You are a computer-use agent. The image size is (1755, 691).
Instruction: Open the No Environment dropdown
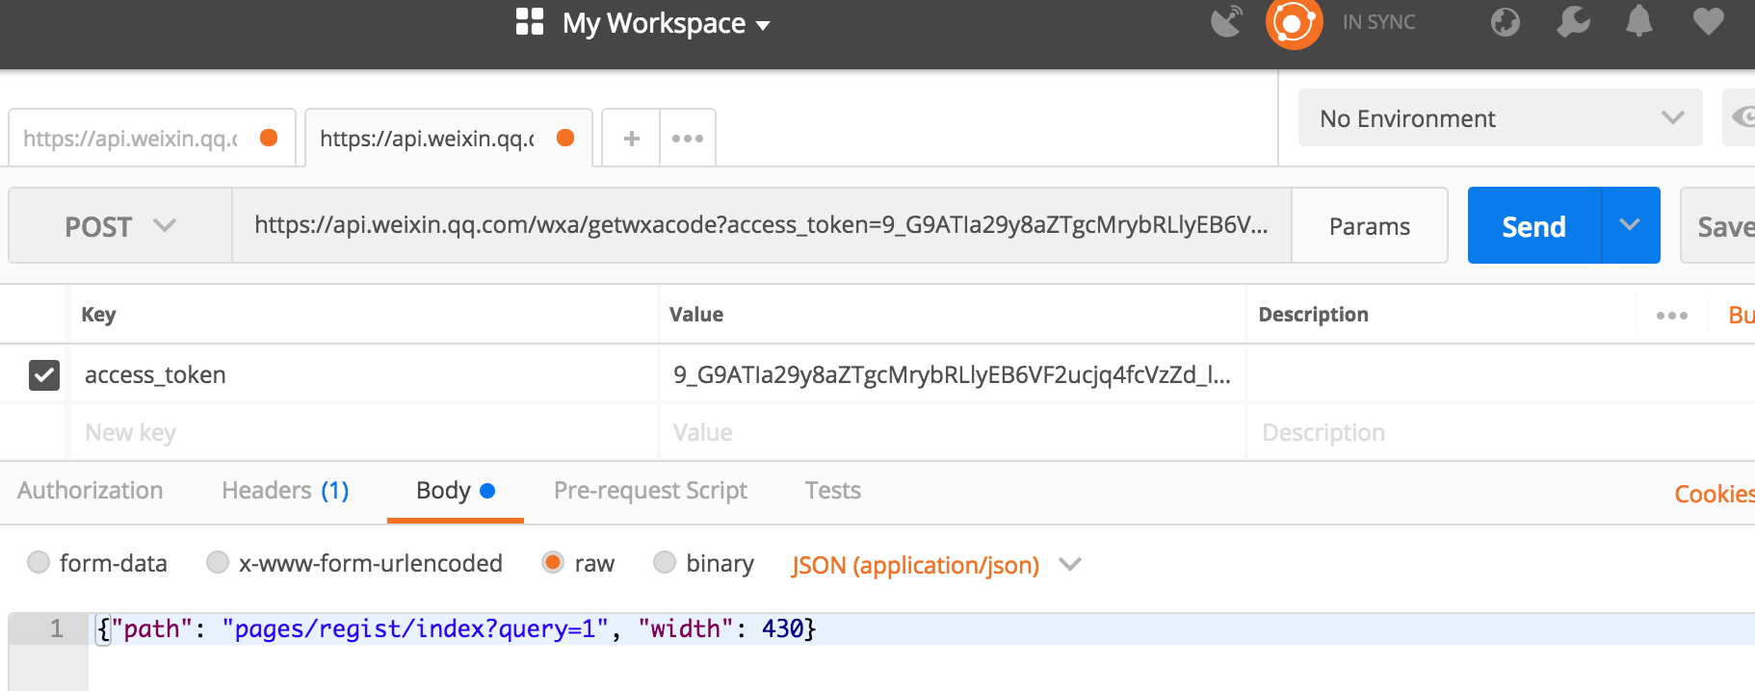[x=1501, y=117]
